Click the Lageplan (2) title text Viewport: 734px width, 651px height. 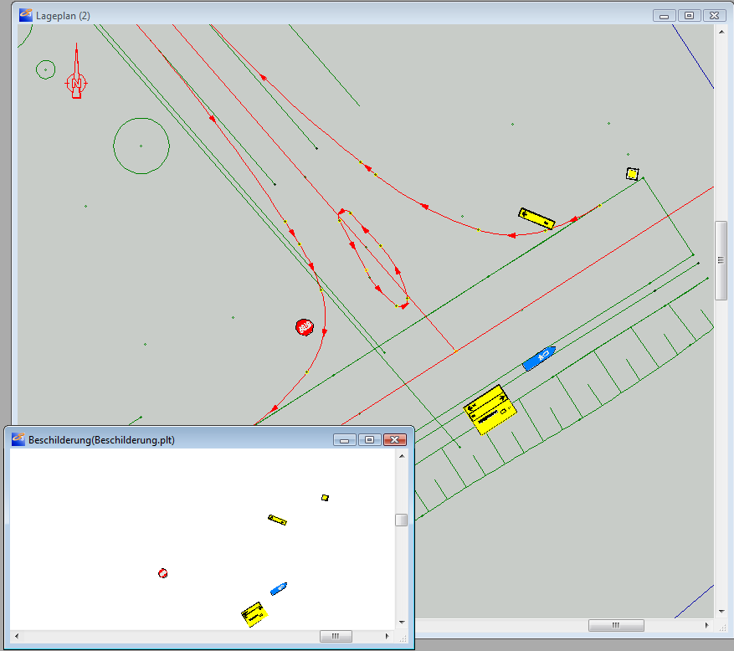[64, 16]
